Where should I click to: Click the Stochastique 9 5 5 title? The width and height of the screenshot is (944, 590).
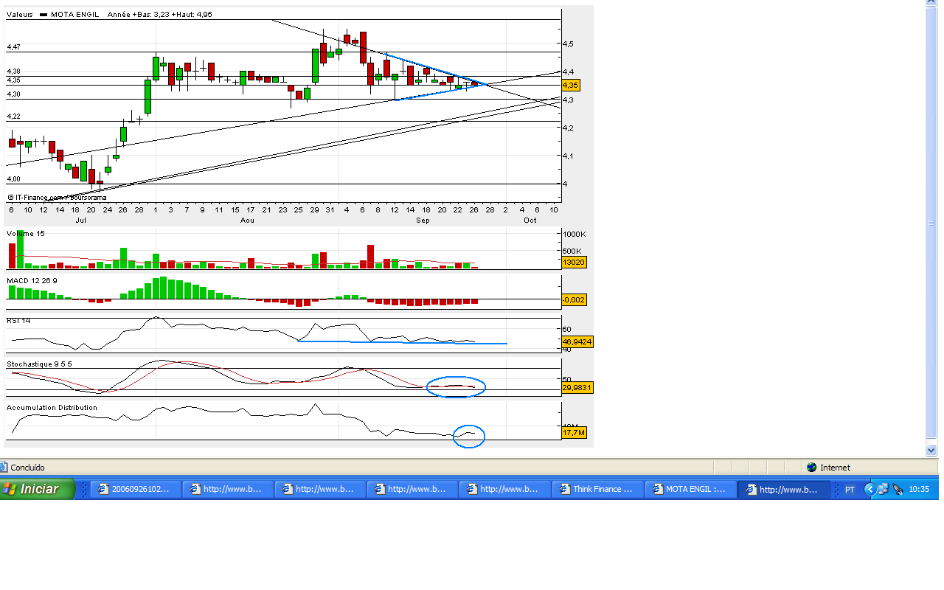point(39,364)
